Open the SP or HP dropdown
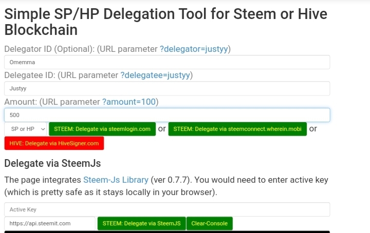The image size is (370, 233). pyautogui.click(x=26, y=129)
